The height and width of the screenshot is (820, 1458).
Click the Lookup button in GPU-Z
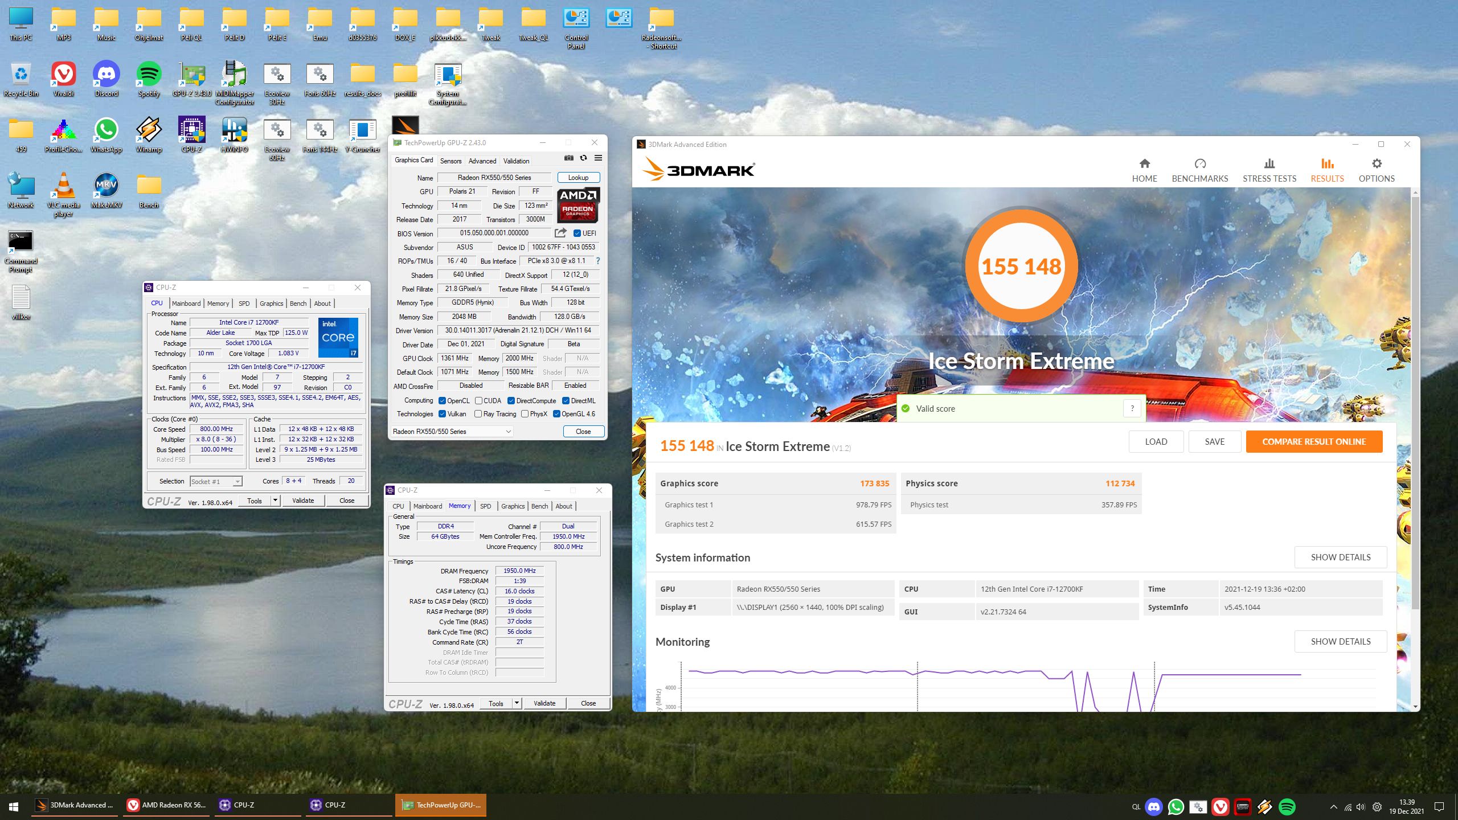point(578,178)
